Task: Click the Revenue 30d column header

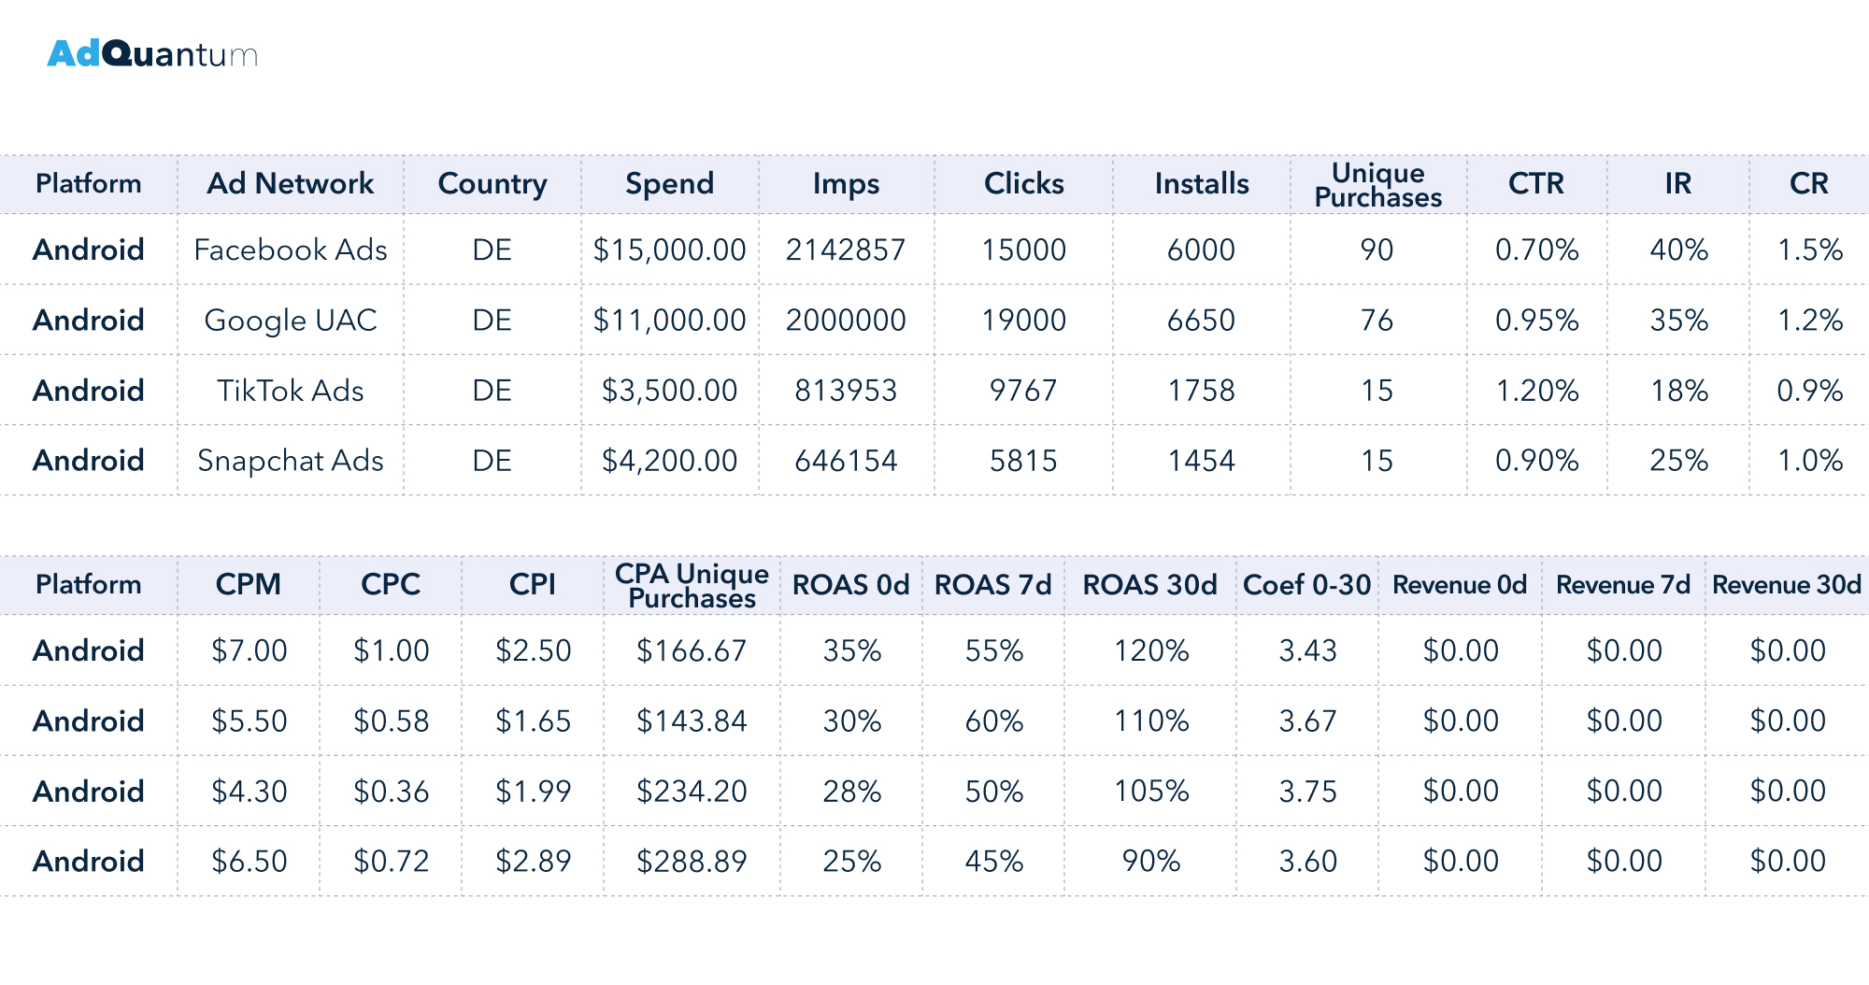Action: [1787, 585]
